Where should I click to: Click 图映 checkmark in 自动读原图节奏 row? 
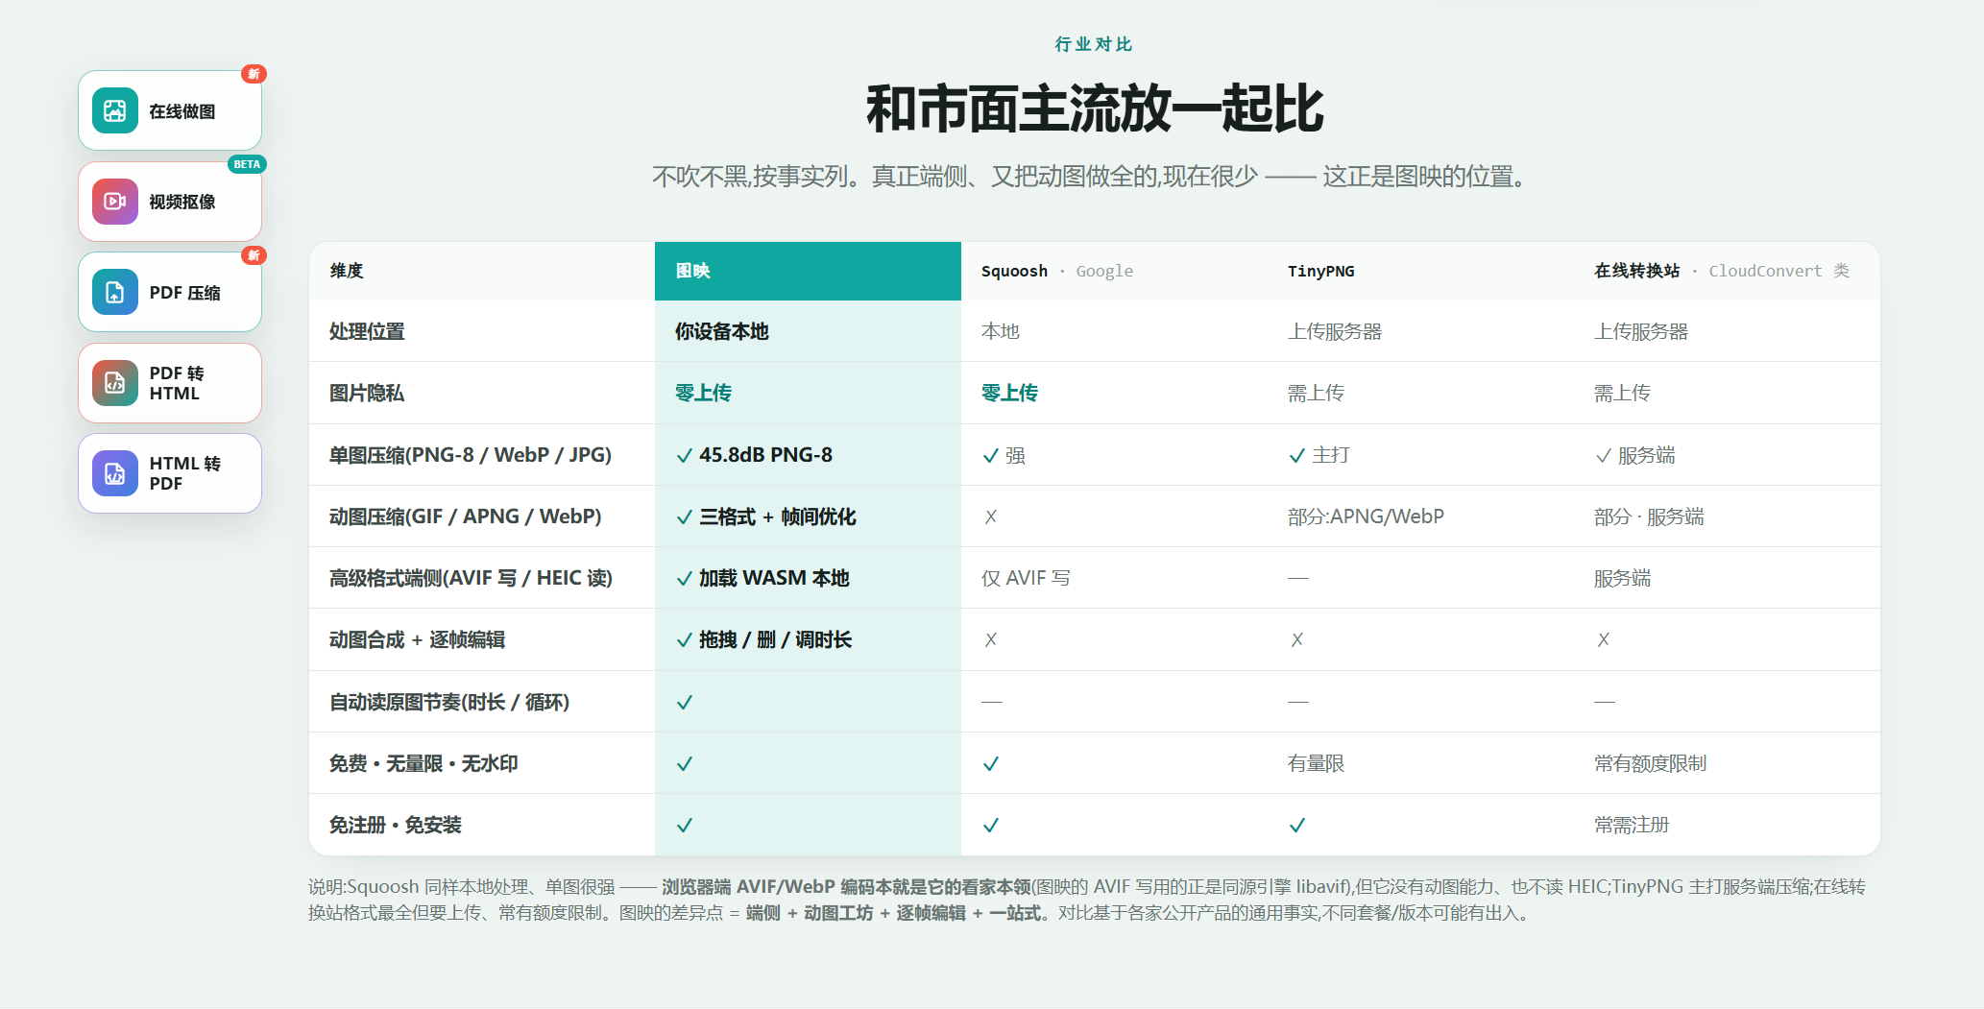[x=685, y=702]
